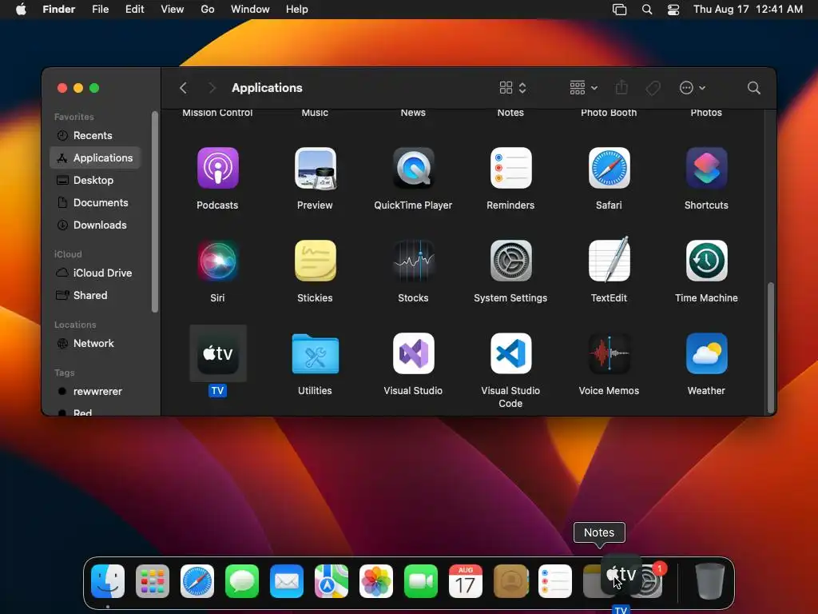818x614 pixels.
Task: Select the Safari app in Applications folder
Action: click(x=609, y=168)
